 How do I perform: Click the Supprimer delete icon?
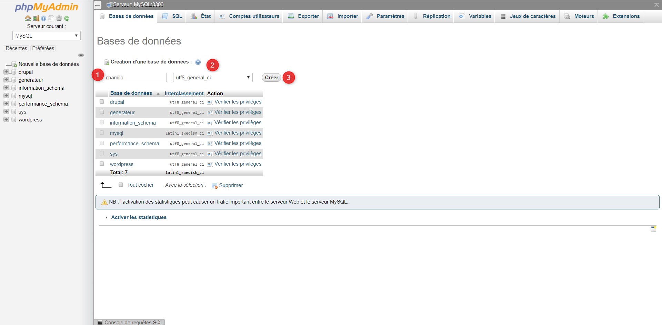pyautogui.click(x=214, y=186)
